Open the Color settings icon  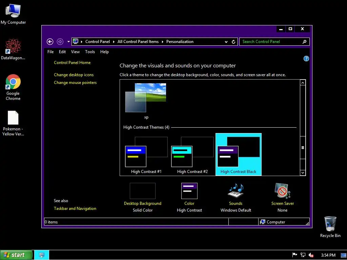[x=189, y=191]
